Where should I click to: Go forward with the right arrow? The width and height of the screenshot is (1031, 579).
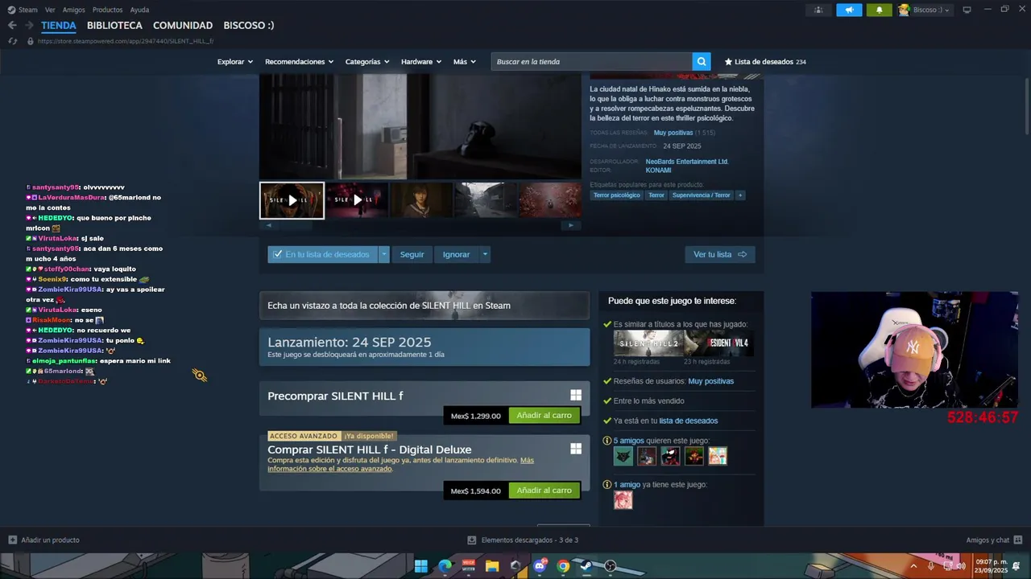tap(28, 26)
